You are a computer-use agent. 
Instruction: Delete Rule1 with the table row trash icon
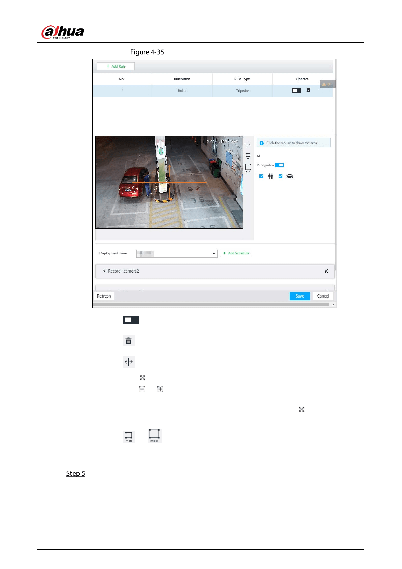click(308, 90)
